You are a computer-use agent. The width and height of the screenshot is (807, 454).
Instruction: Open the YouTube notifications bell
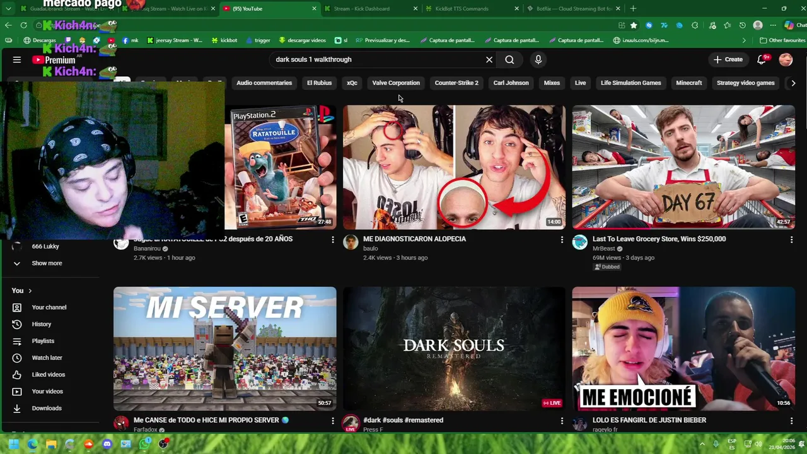(762, 59)
